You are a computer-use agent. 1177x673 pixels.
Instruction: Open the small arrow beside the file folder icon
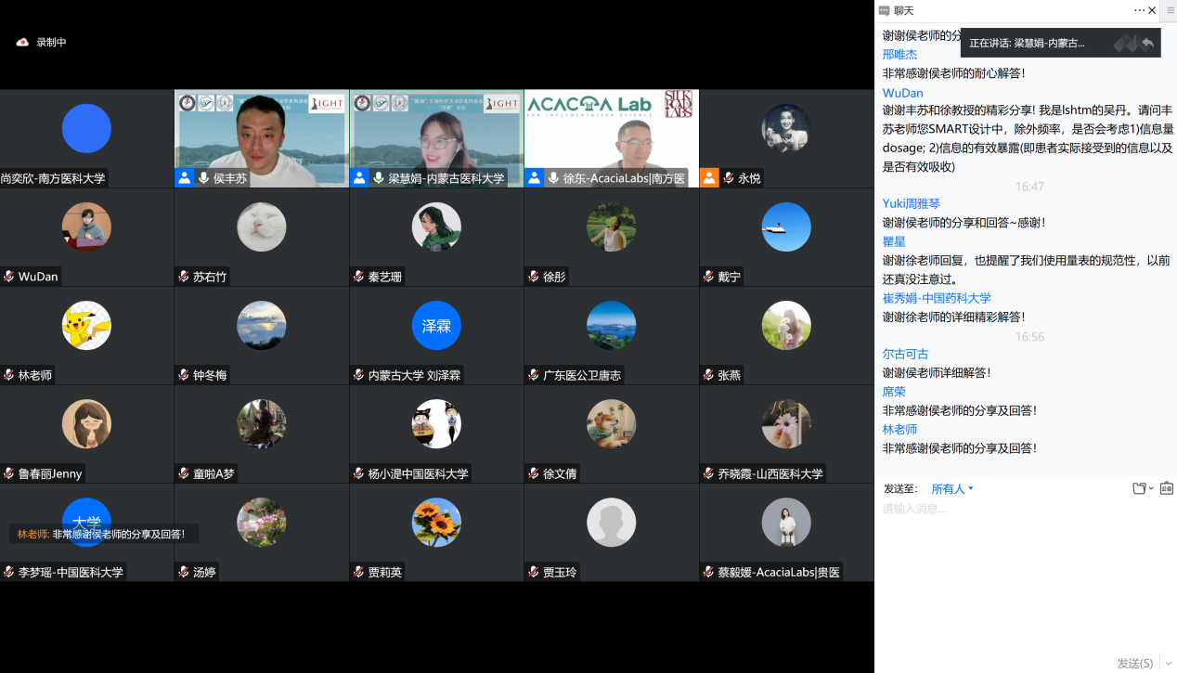point(1152,488)
